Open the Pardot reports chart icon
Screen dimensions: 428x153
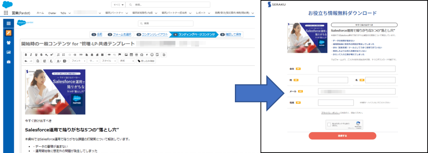tap(8, 52)
